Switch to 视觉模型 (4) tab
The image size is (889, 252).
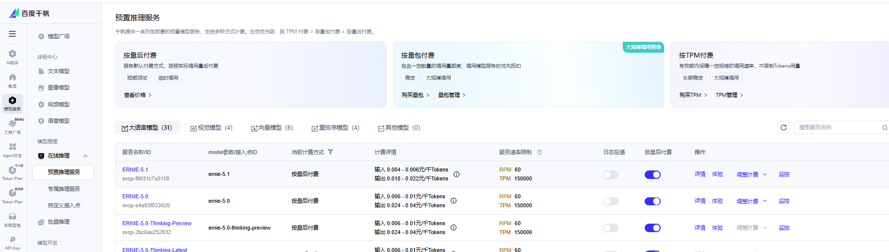pos(211,128)
